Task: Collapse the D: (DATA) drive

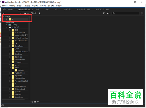Action: [x=7, y=27]
